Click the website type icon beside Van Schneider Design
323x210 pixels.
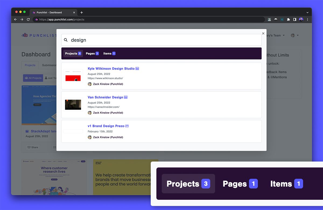126,97
